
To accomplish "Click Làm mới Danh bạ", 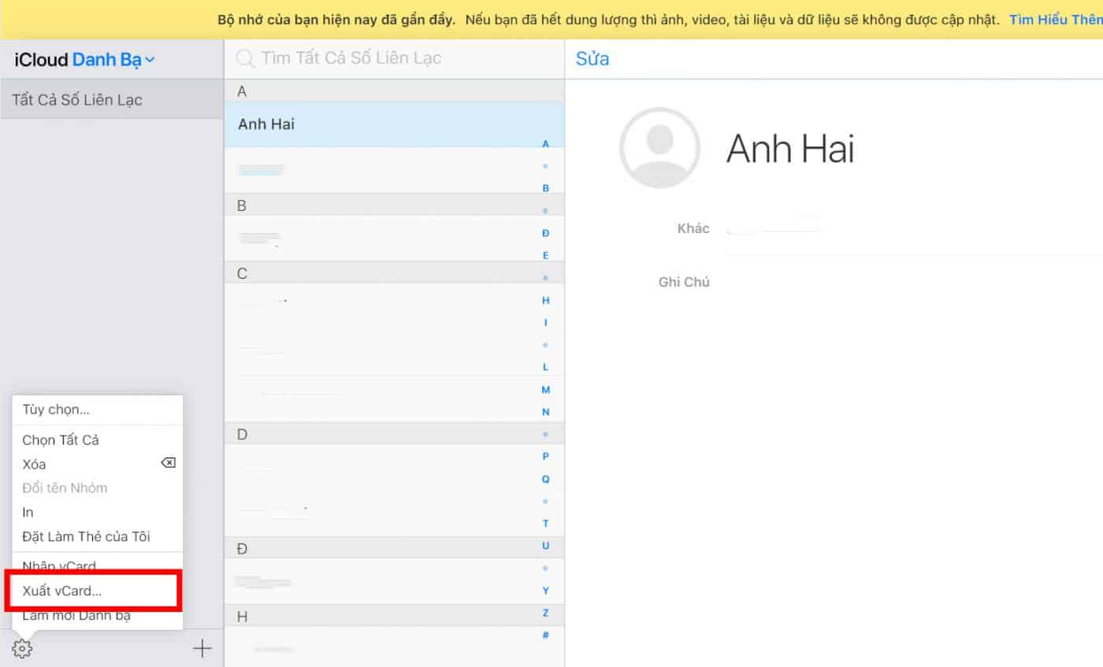I will pyautogui.click(x=76, y=616).
